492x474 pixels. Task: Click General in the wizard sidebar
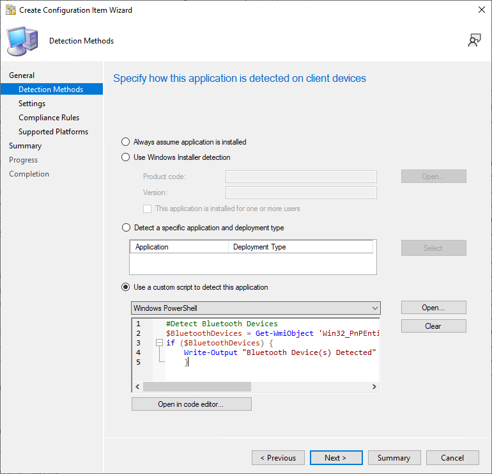click(22, 75)
